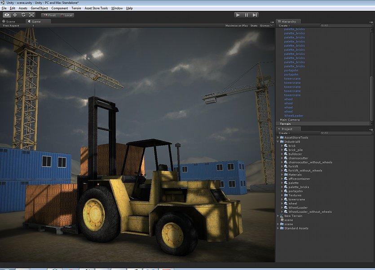Open the Project Create dropdown

click(x=284, y=133)
